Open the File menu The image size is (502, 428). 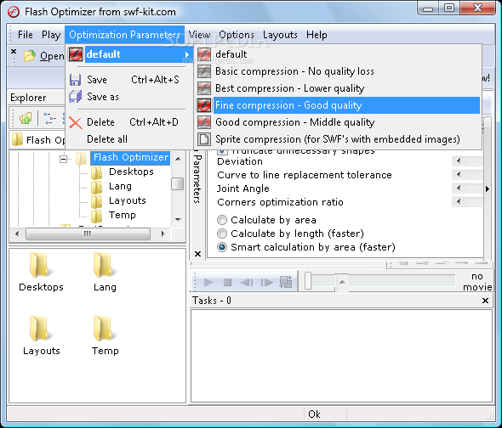pos(25,35)
